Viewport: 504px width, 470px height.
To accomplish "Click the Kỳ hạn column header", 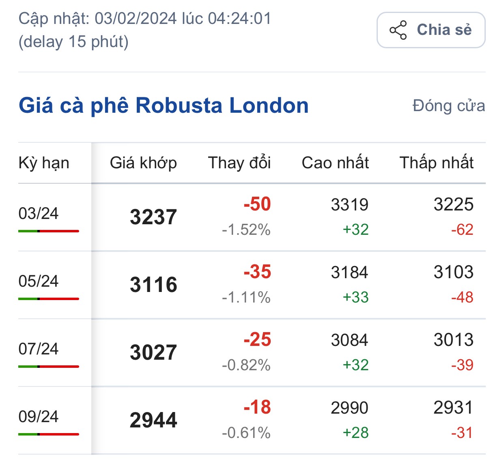I will coord(44,163).
